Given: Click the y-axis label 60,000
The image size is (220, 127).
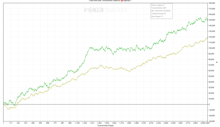Looking at the screenshot, I should pos(212,71).
